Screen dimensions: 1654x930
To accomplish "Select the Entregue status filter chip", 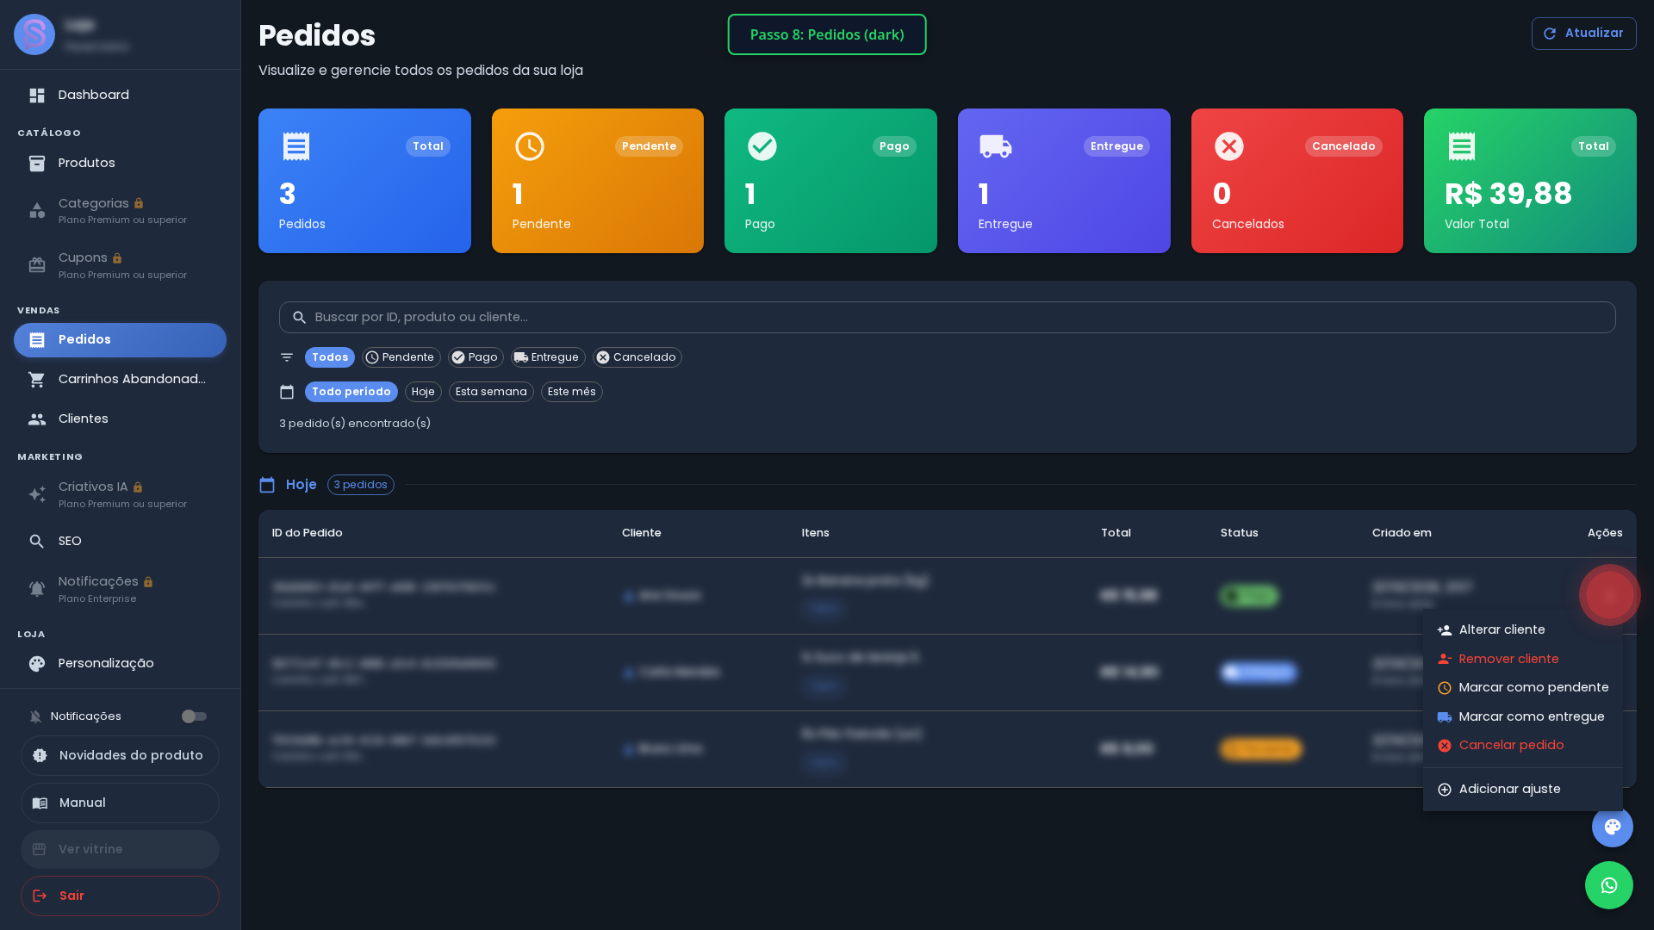I will click(x=548, y=357).
